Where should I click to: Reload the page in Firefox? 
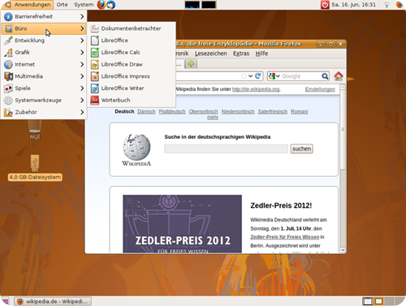(x=258, y=76)
